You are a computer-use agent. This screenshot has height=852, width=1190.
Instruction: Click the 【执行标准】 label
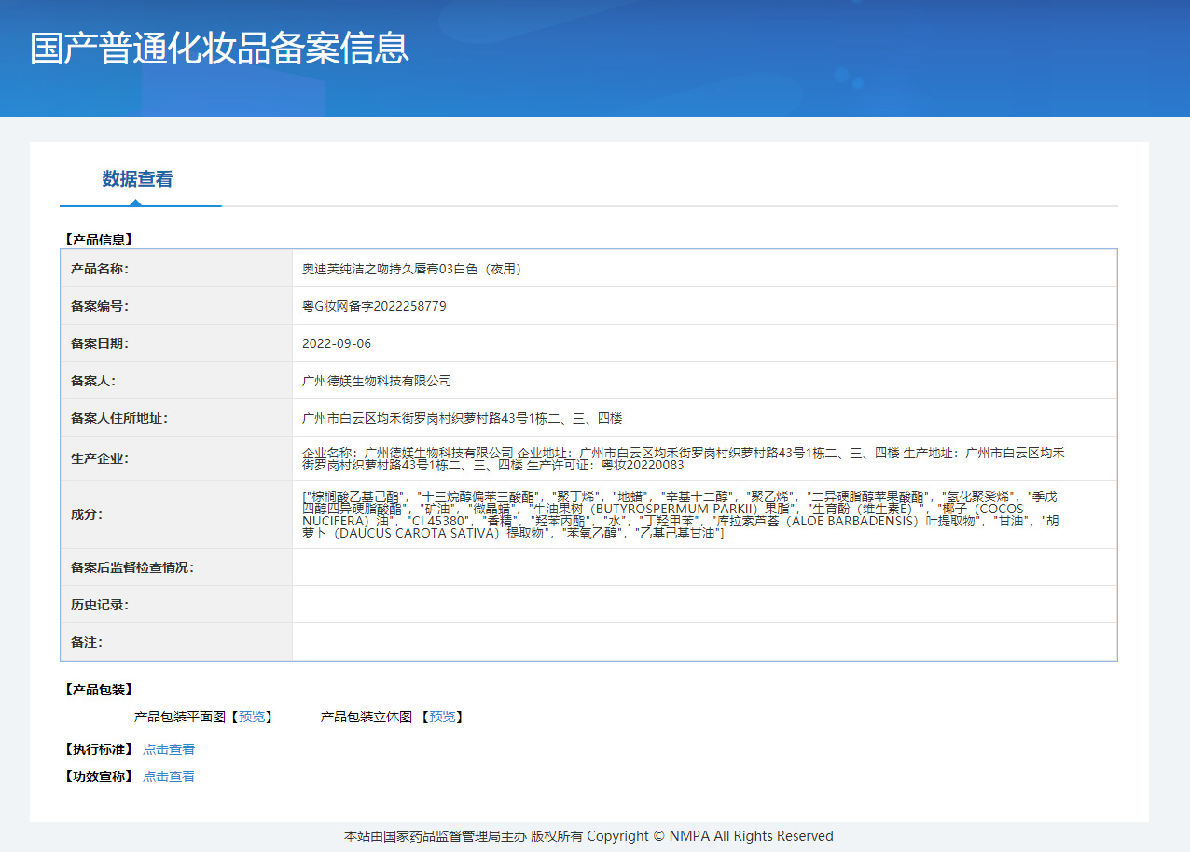point(98,749)
